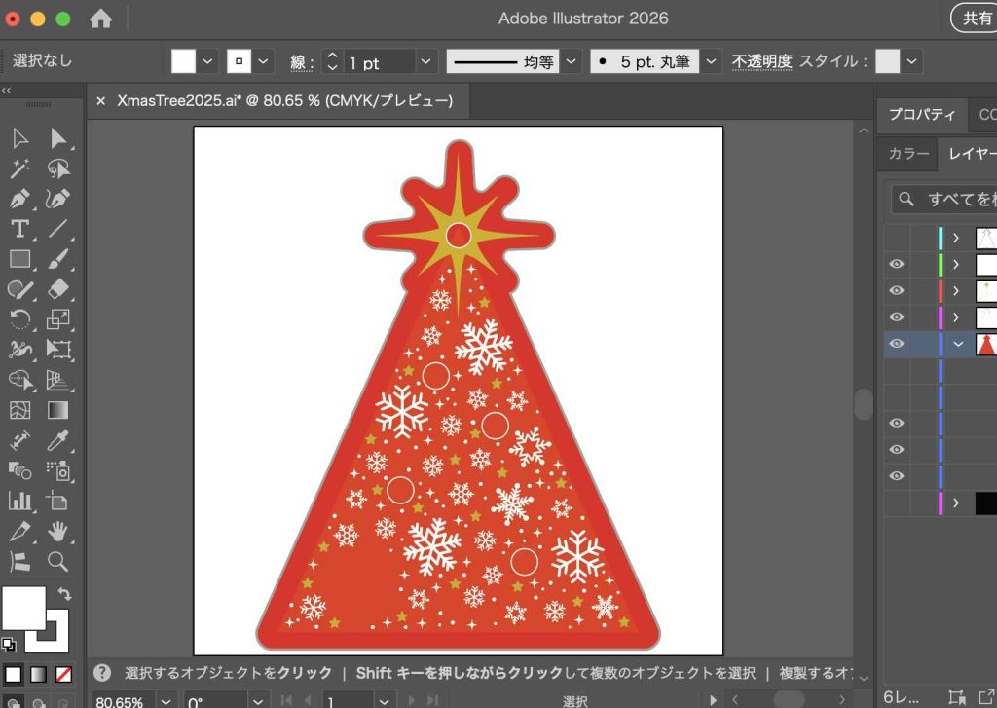This screenshot has height=708, width=997.
Task: Collapse the expanded red tree layer
Action: click(x=958, y=343)
